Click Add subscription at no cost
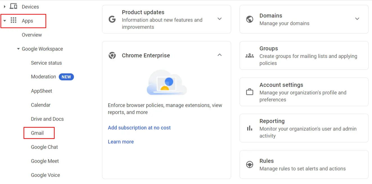Viewport: 372px width, 184px height. pyautogui.click(x=139, y=128)
